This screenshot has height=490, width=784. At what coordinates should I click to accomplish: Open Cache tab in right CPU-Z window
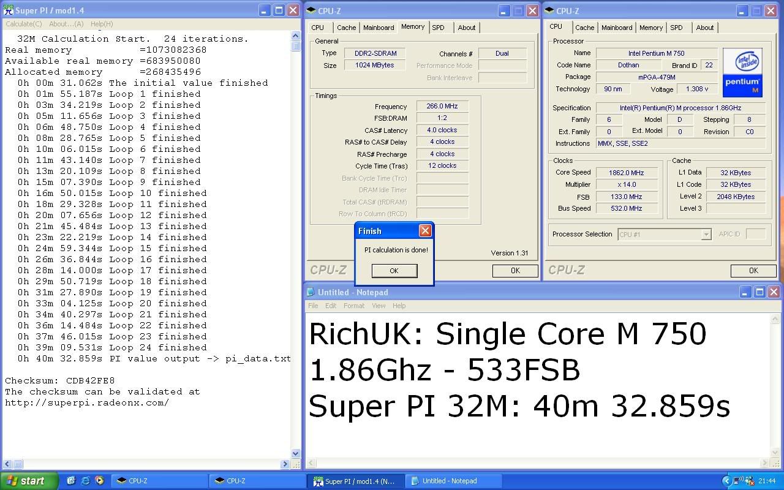point(584,28)
